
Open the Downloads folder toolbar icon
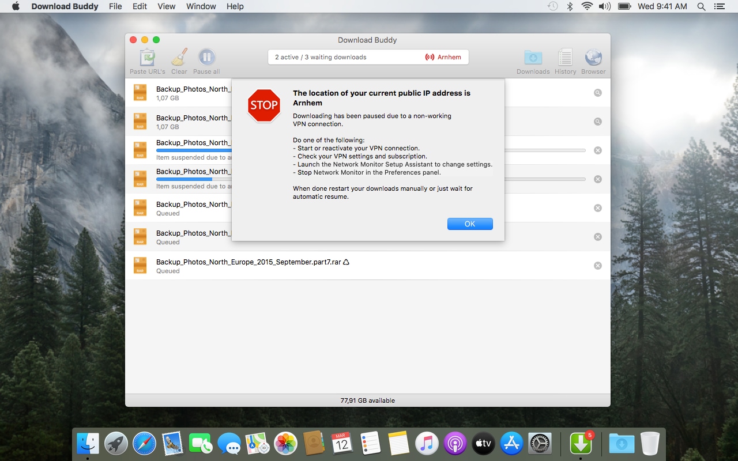[533, 58]
